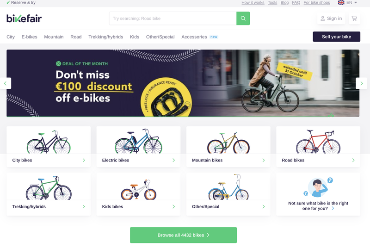Open the Sign in button
Screen dimensions: 370x248
coord(331,19)
